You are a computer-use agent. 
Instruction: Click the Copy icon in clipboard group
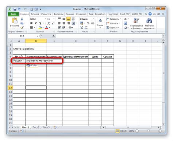pos(22,23)
